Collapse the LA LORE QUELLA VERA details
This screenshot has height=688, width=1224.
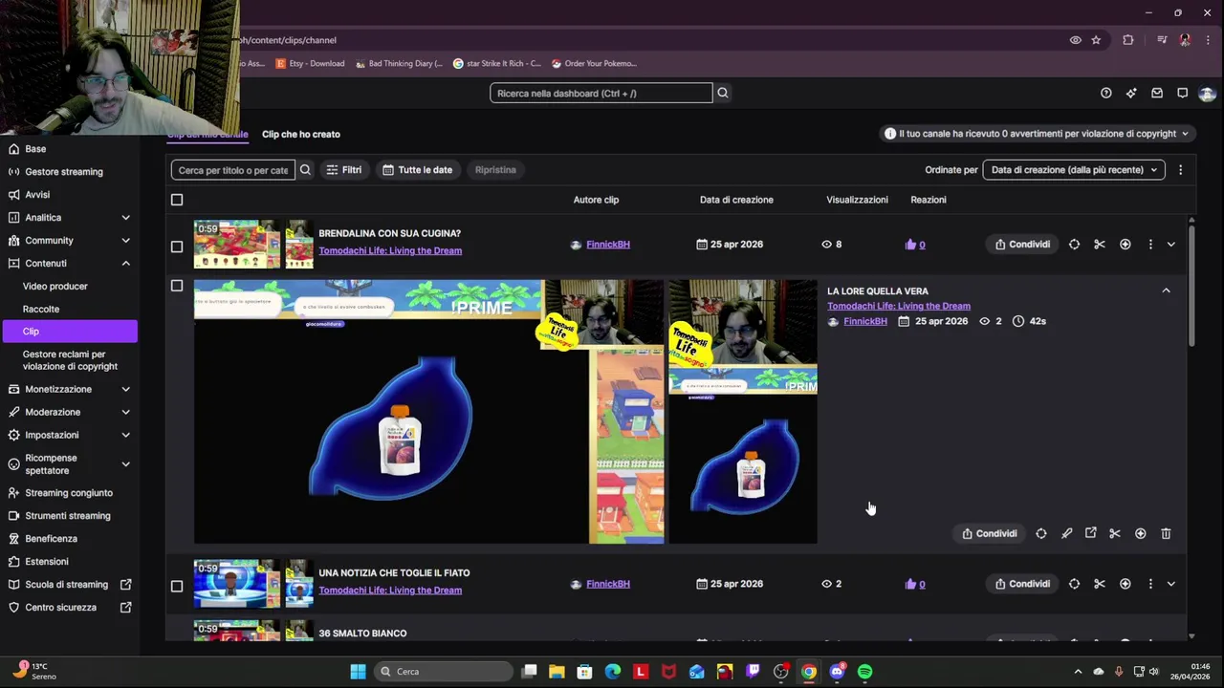click(1166, 290)
